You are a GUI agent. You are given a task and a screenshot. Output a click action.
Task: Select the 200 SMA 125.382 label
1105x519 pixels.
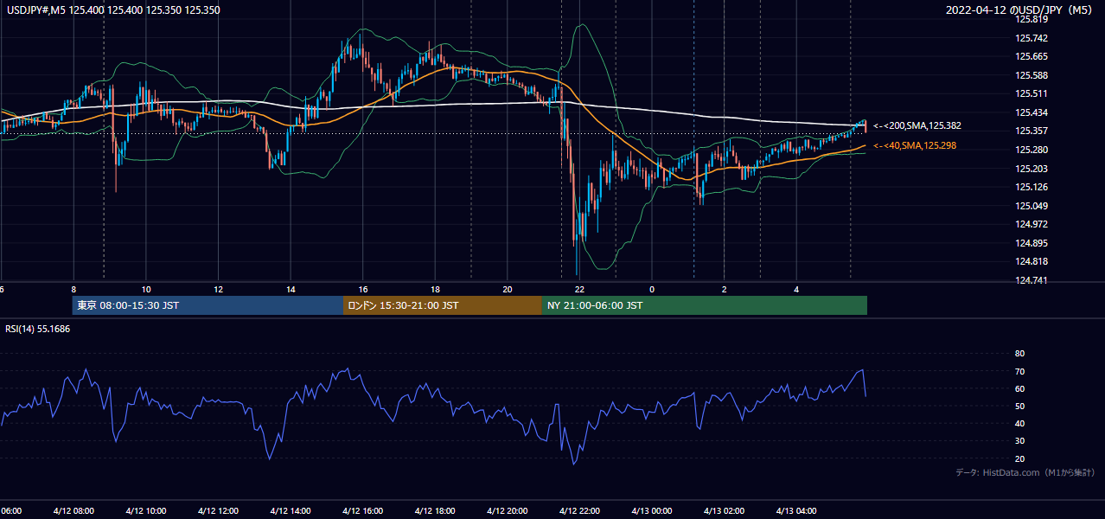point(917,126)
